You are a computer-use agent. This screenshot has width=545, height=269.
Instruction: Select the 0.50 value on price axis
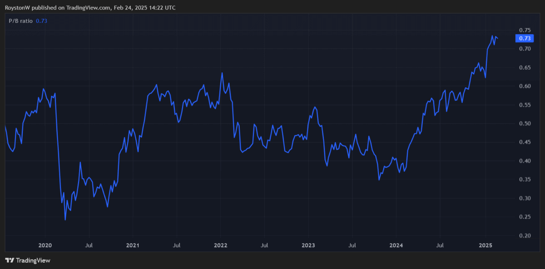click(x=525, y=124)
